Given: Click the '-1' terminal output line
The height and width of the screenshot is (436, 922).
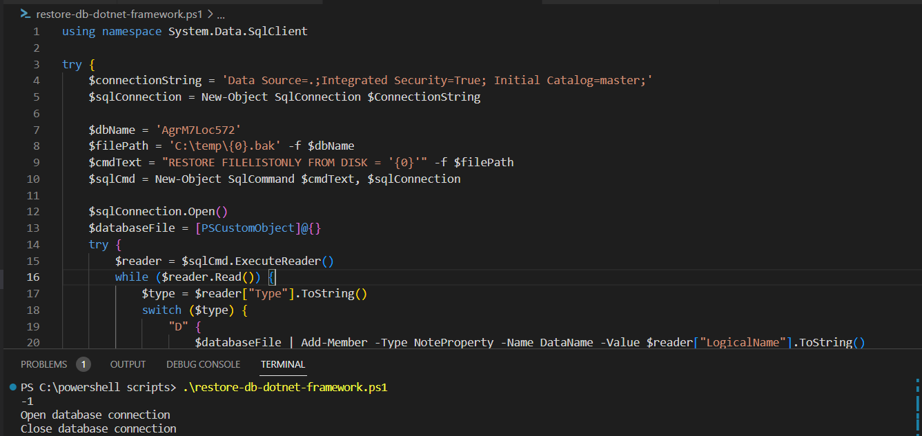Looking at the screenshot, I should [x=27, y=401].
